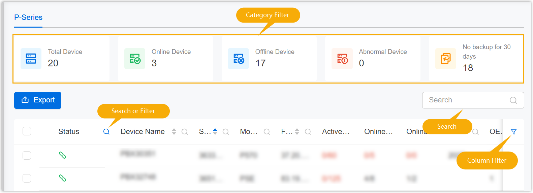Click the Abnormal Device warning icon
Image resolution: width=533 pixels, height=193 pixels.
pos(342,59)
